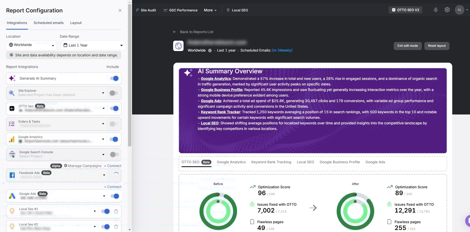Image resolution: width=470 pixels, height=232 pixels.
Task: Open the settings gear icon
Action: (x=447, y=10)
